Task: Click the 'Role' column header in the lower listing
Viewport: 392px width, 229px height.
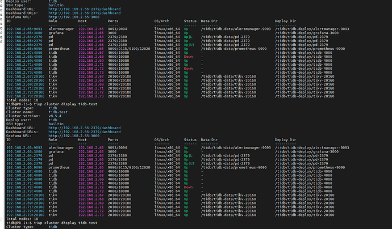Action: (53, 139)
